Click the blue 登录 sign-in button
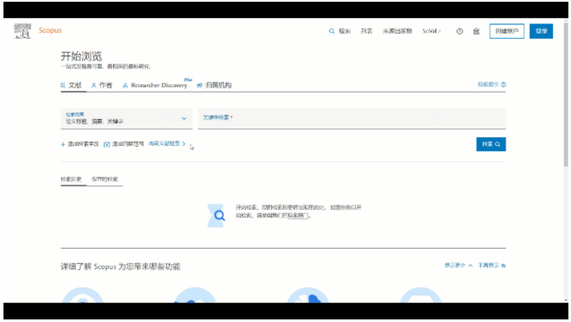This screenshot has height=322, width=571. point(541,31)
